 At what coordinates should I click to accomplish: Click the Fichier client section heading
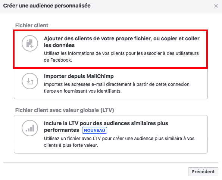(32, 25)
